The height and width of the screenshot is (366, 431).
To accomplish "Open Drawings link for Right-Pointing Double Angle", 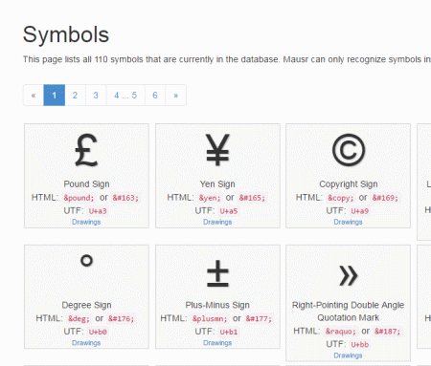I will [x=348, y=355].
